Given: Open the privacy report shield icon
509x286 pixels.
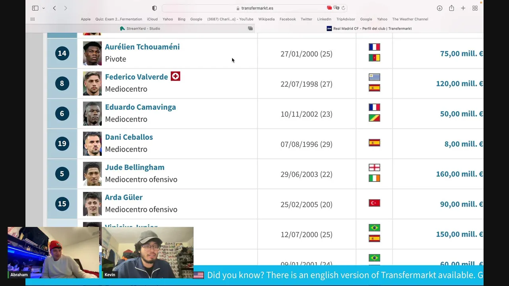Looking at the screenshot, I should point(154,8).
